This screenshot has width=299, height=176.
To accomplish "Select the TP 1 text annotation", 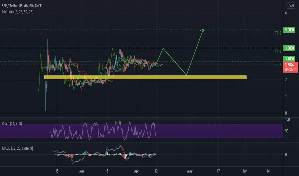I will [x=278, y=64].
